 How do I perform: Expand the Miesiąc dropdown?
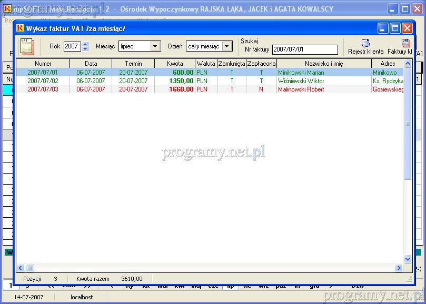coord(155,46)
